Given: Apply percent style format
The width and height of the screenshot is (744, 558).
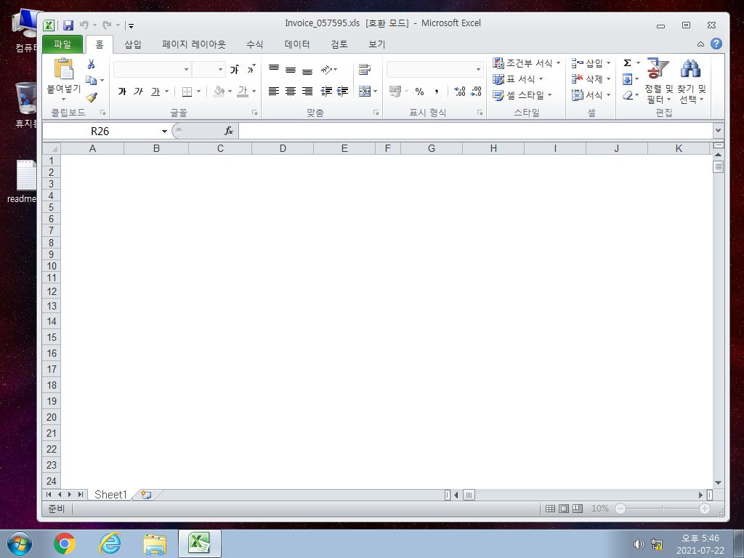Looking at the screenshot, I should 419,91.
